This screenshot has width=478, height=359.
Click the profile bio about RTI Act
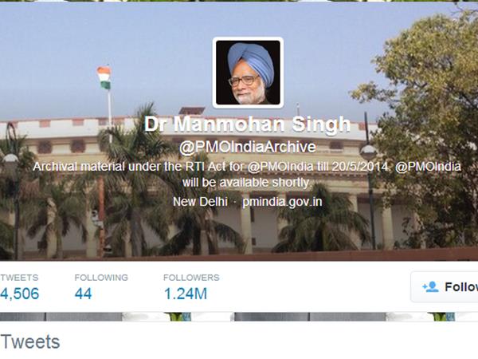[x=247, y=175]
